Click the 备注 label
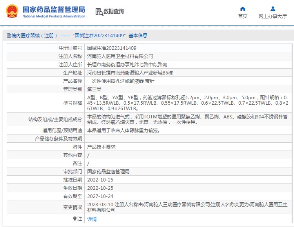Image resolution: width=294 pixels, height=227 pixels. 77,163
